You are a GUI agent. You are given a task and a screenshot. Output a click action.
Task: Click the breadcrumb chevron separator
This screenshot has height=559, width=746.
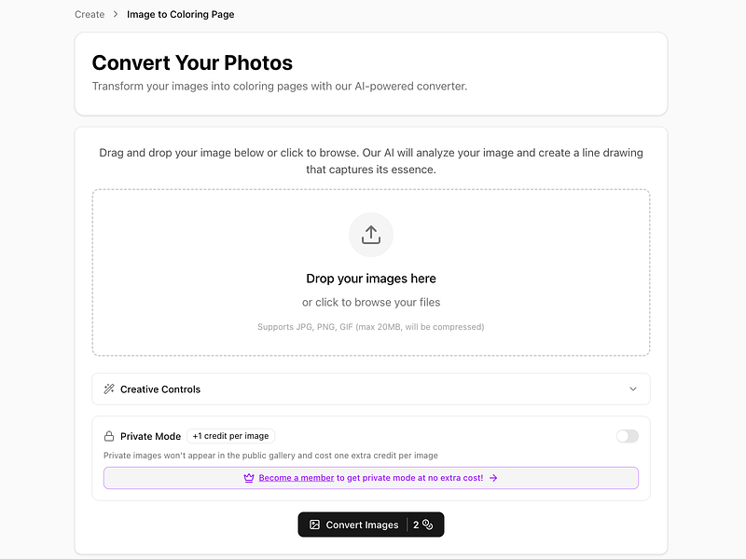click(x=116, y=15)
